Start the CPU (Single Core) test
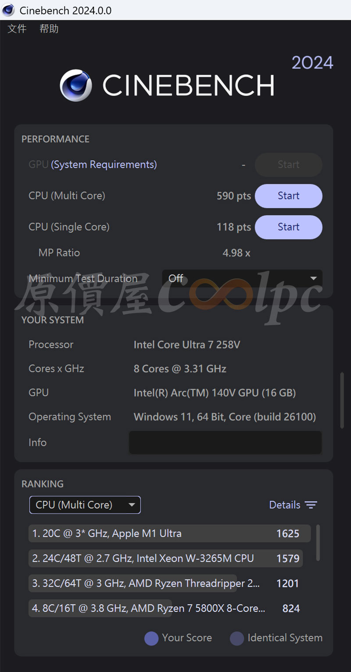The image size is (351, 672). pyautogui.click(x=289, y=227)
